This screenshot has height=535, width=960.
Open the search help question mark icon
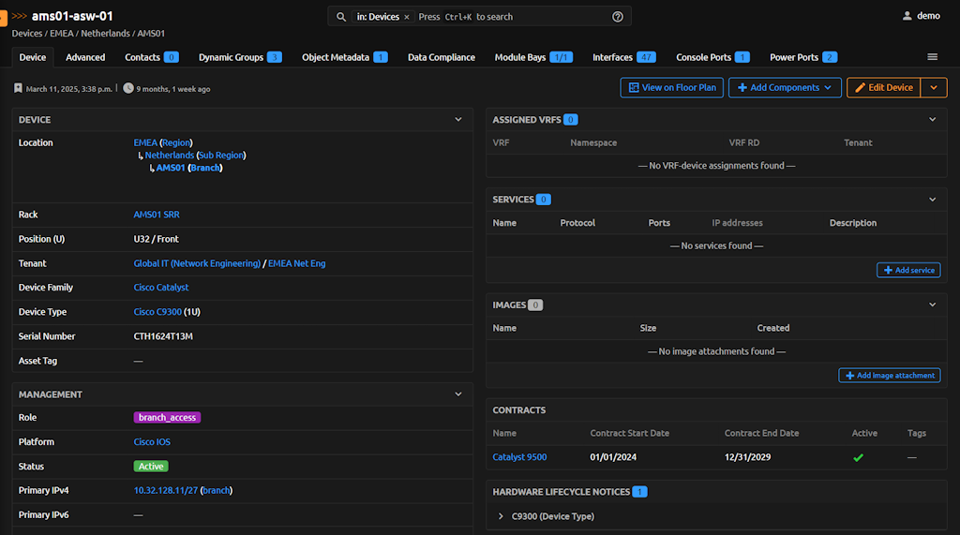point(618,17)
